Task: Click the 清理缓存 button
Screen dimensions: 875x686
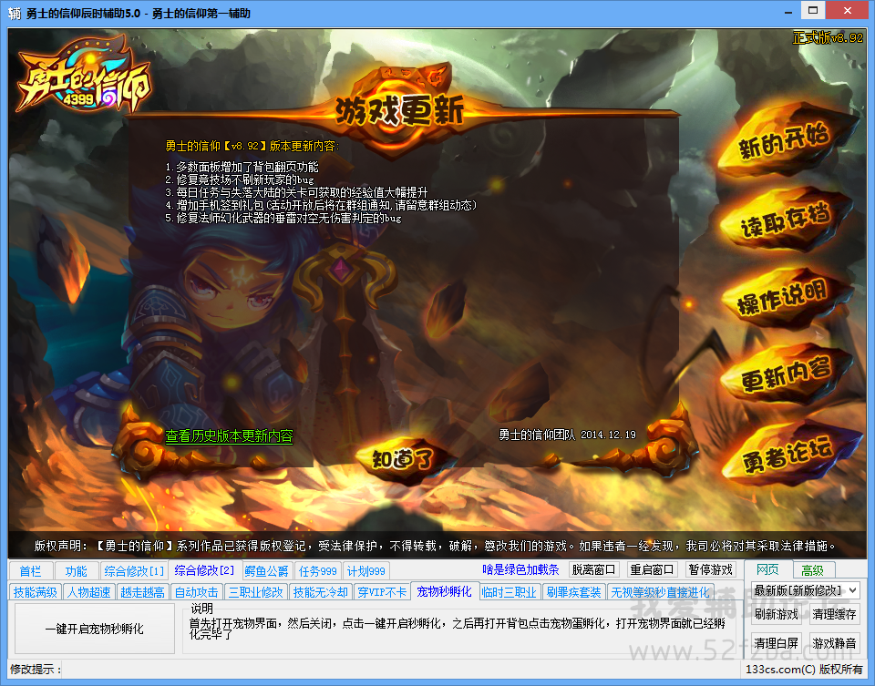Action: coord(834,614)
